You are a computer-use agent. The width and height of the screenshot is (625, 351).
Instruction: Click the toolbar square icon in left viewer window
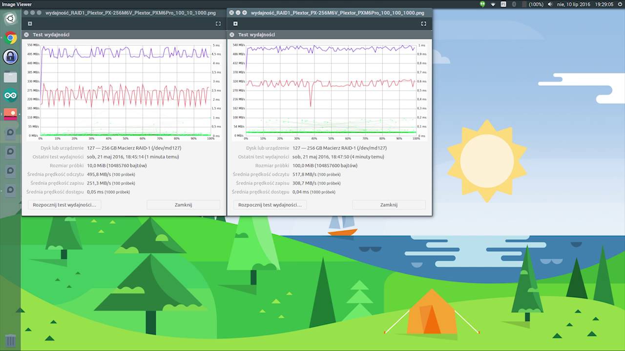click(x=30, y=23)
